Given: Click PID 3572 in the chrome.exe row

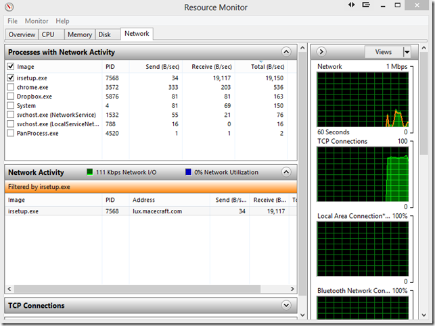Looking at the screenshot, I should 112,87.
